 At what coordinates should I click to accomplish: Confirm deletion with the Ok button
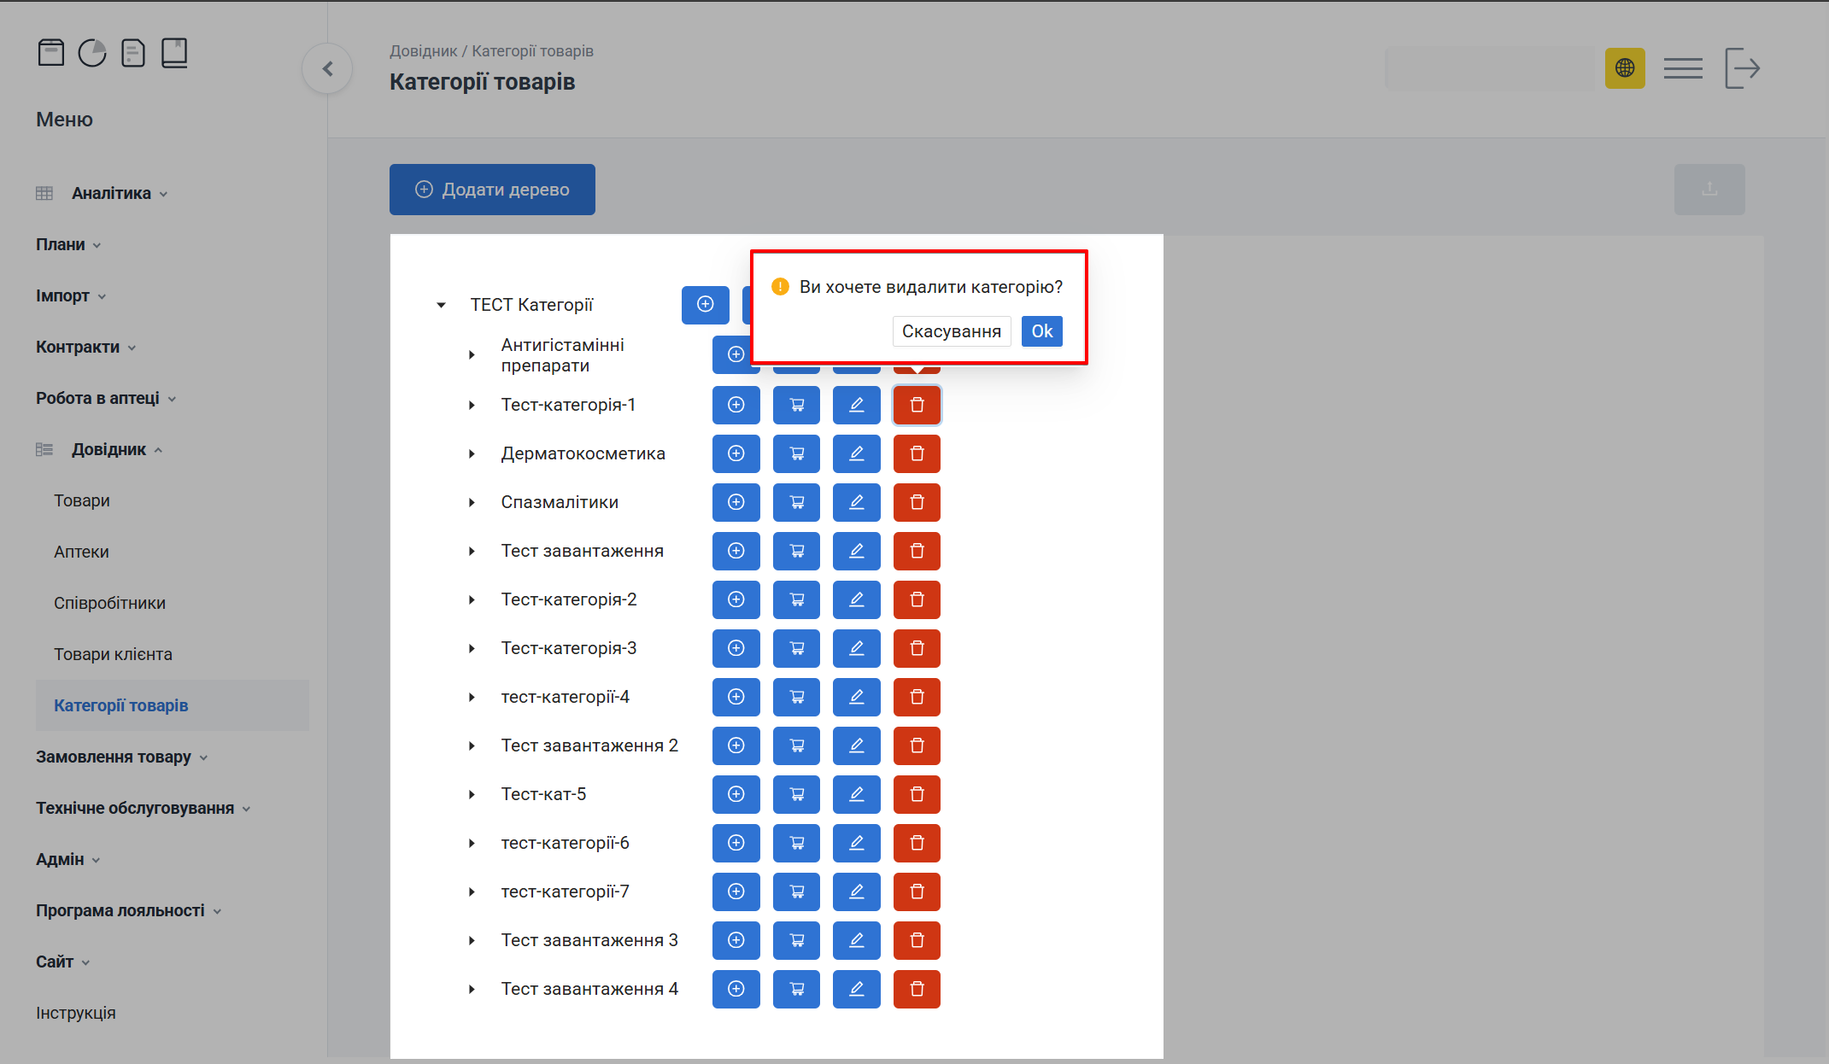(1041, 331)
